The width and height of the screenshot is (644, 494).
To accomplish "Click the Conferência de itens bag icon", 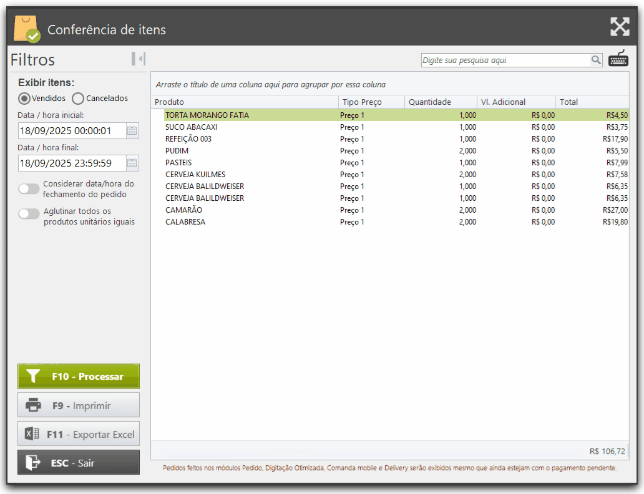I will tap(27, 29).
